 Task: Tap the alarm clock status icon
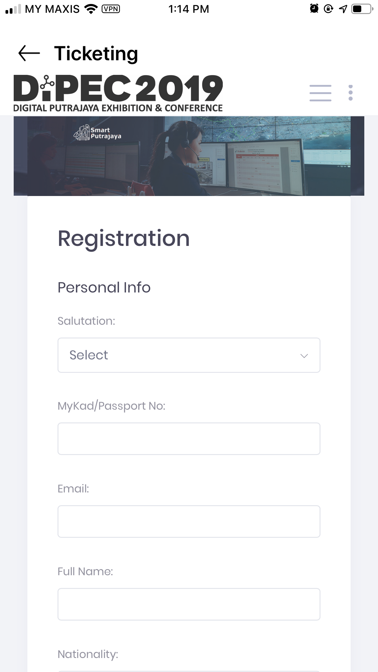(314, 9)
